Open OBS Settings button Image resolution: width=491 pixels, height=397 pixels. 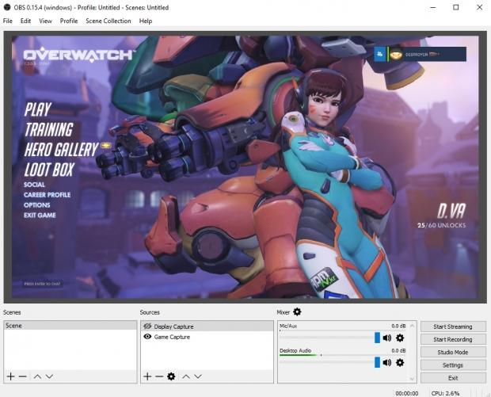coord(453,365)
